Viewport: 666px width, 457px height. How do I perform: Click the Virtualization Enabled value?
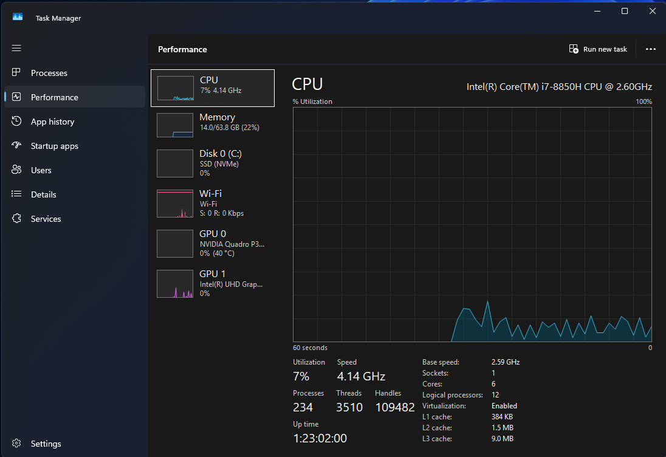(504, 406)
